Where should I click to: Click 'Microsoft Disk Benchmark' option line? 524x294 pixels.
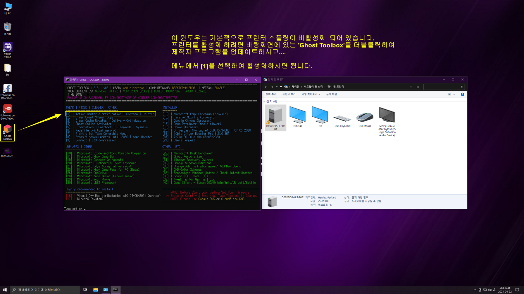click(188, 153)
